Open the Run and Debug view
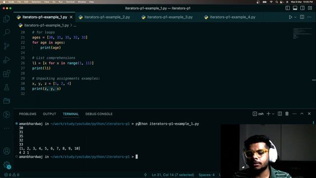This screenshot has width=316, height=178. [x=6, y=60]
